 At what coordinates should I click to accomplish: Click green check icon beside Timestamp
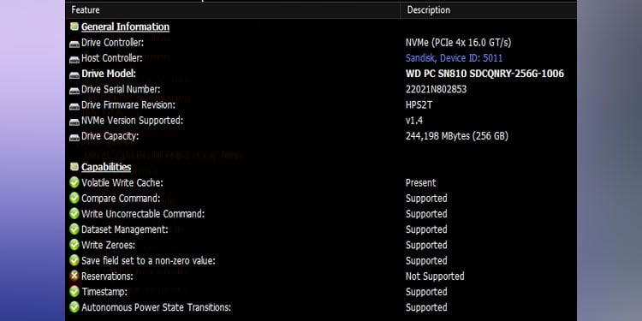74,292
